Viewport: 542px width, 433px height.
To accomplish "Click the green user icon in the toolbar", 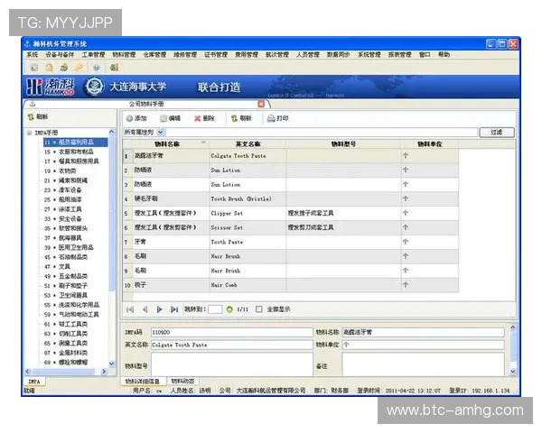I will (64, 68).
